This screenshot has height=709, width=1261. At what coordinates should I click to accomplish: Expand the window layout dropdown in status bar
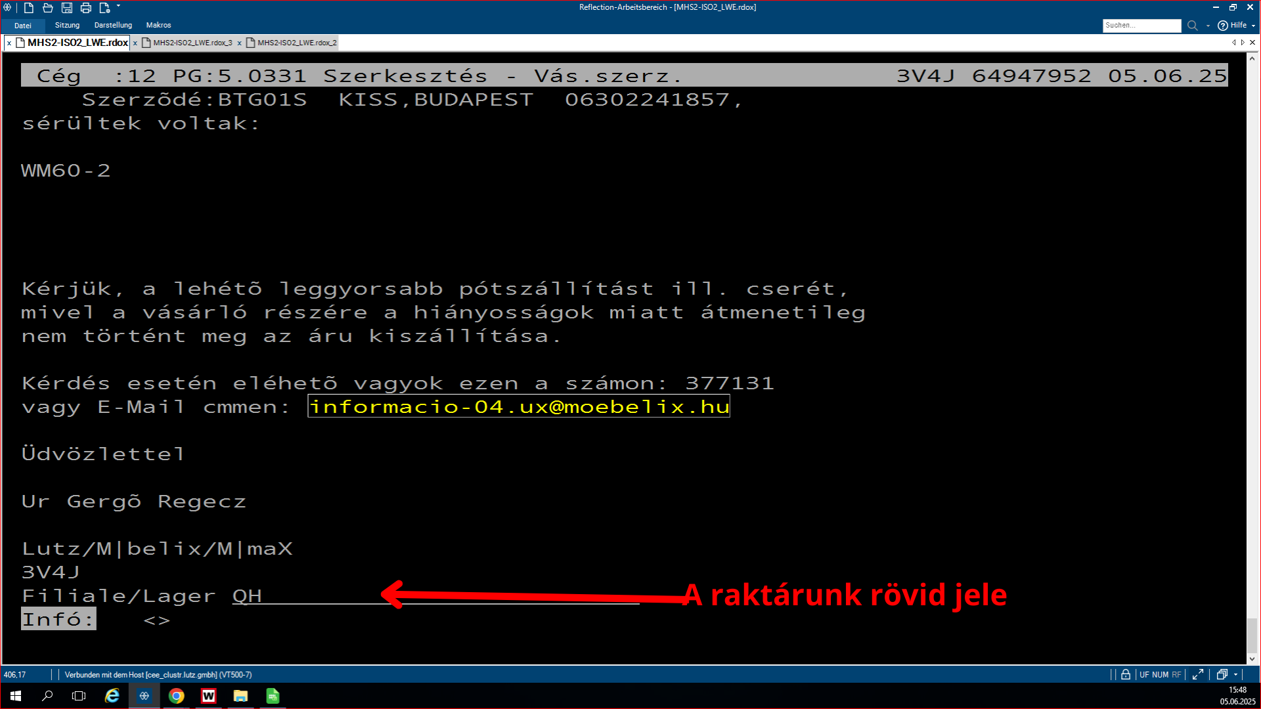[1236, 675]
